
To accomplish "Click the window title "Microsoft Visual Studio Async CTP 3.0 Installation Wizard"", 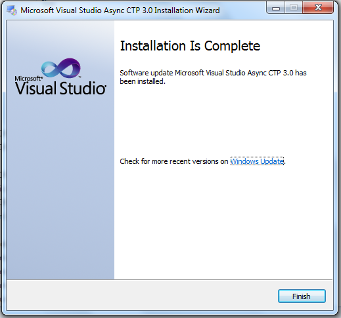I will pyautogui.click(x=120, y=10).
